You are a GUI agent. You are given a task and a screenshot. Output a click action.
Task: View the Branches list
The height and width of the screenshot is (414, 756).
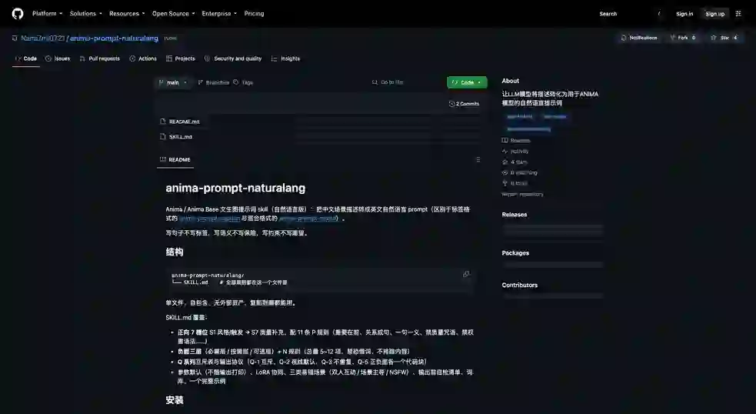[214, 82]
